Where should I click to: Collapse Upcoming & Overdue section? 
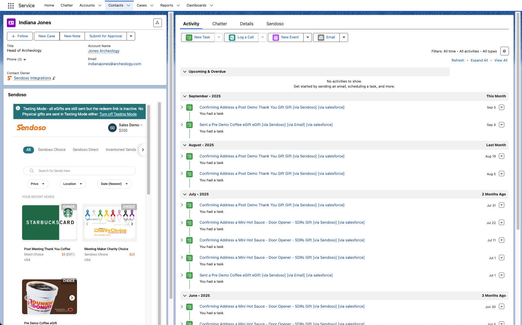coord(185,72)
